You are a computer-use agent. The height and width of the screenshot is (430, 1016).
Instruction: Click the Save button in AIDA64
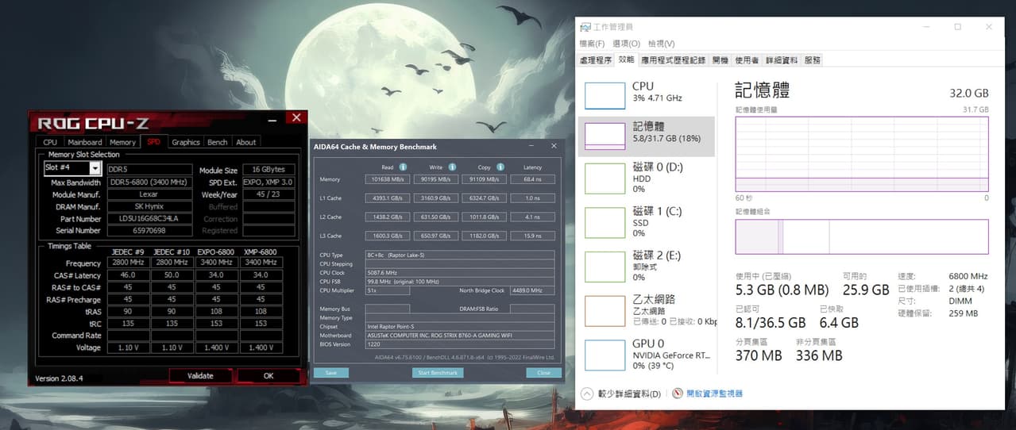point(331,372)
